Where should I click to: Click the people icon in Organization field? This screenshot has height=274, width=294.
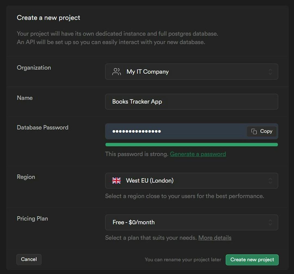pos(117,72)
